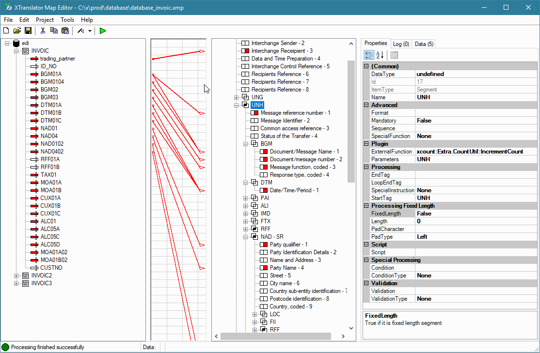This screenshot has width=540, height=353.
Task: Click the trading_partner field icon
Action: pyautogui.click(x=34, y=59)
